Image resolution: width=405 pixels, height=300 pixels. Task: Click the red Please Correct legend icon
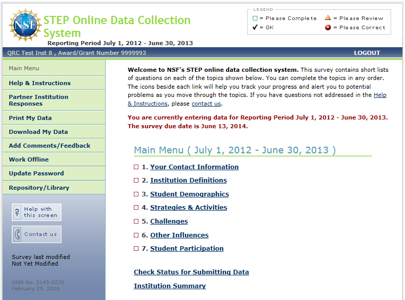pos(328,27)
